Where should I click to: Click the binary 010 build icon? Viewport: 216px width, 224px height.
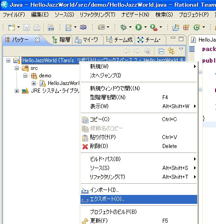(x=51, y=28)
